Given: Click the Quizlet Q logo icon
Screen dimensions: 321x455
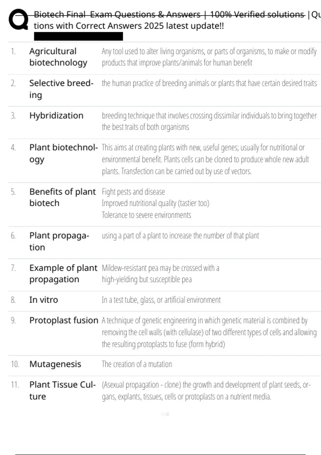Looking at the screenshot, I should pyautogui.click(x=18, y=19).
